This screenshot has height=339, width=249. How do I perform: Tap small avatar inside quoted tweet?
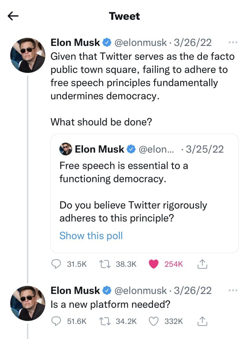tap(65, 149)
